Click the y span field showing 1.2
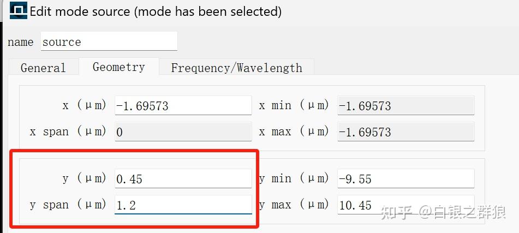The height and width of the screenshot is (233, 519). 183,205
